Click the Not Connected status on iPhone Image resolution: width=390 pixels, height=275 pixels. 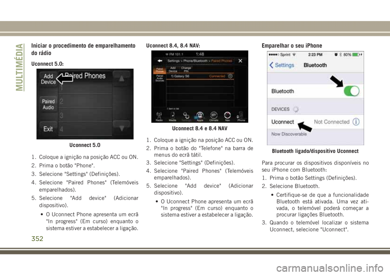coord(331,122)
